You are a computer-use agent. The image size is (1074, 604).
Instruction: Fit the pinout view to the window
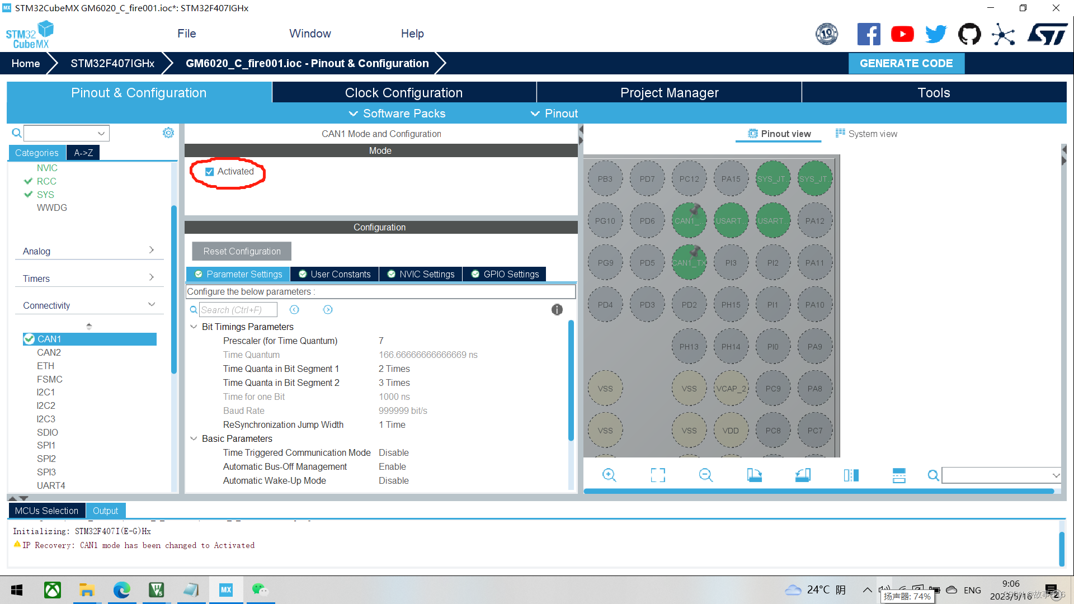658,475
